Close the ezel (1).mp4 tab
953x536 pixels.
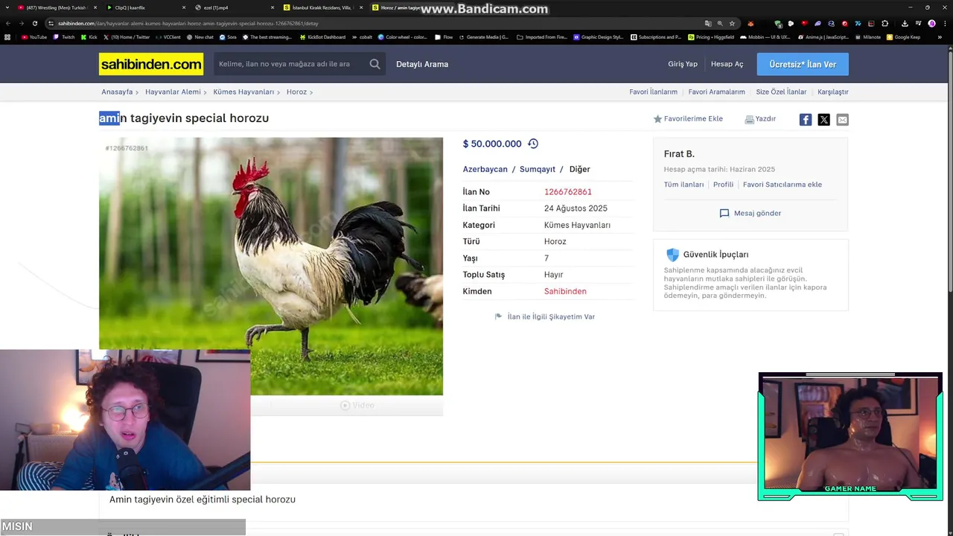click(x=272, y=7)
